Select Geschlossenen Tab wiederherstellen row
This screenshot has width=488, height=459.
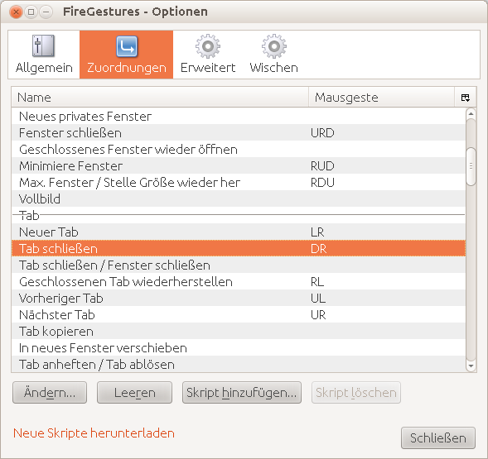[239, 281]
